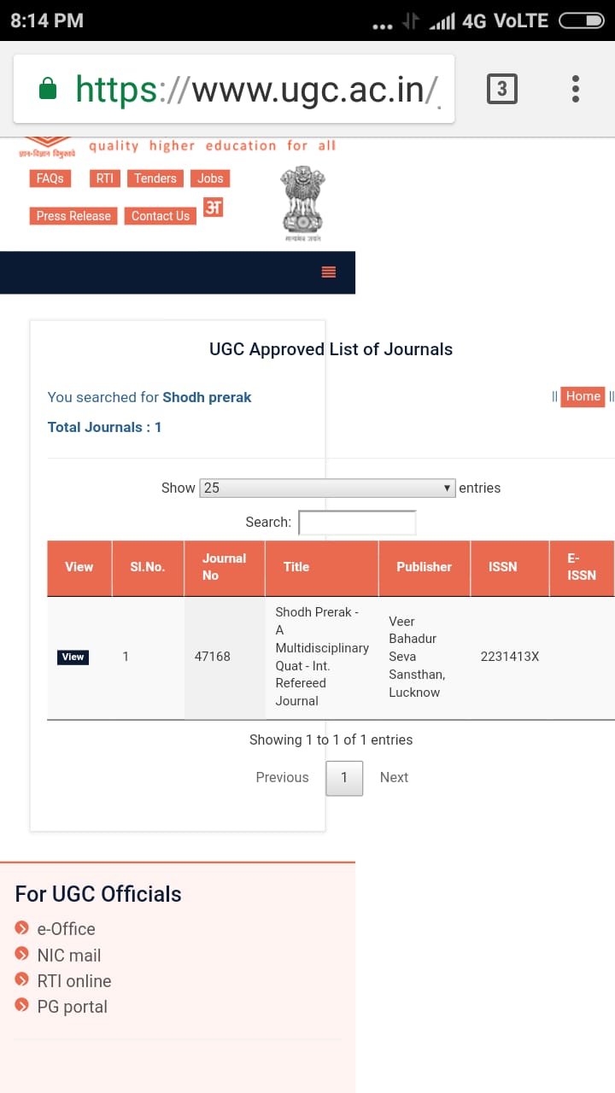Open the tab switcher showing 3 tabs
615x1093 pixels.
click(501, 89)
